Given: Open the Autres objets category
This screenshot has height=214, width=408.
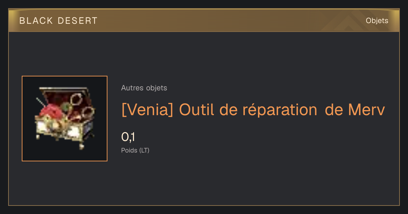Looking at the screenshot, I should (x=144, y=88).
